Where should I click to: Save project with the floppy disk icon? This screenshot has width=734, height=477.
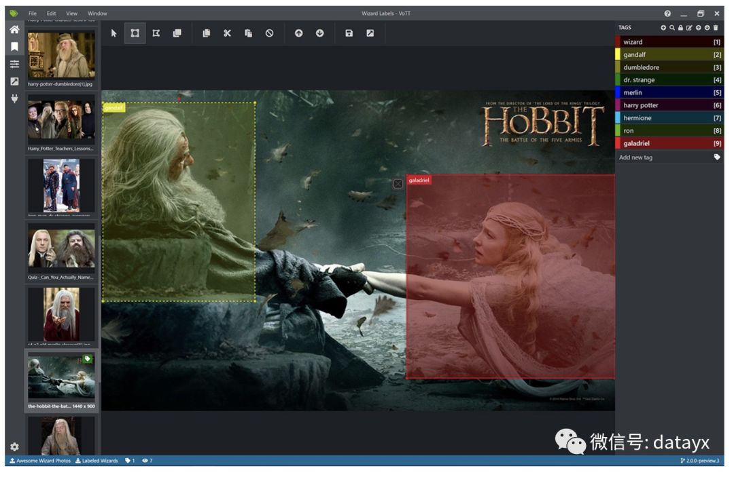coord(349,33)
